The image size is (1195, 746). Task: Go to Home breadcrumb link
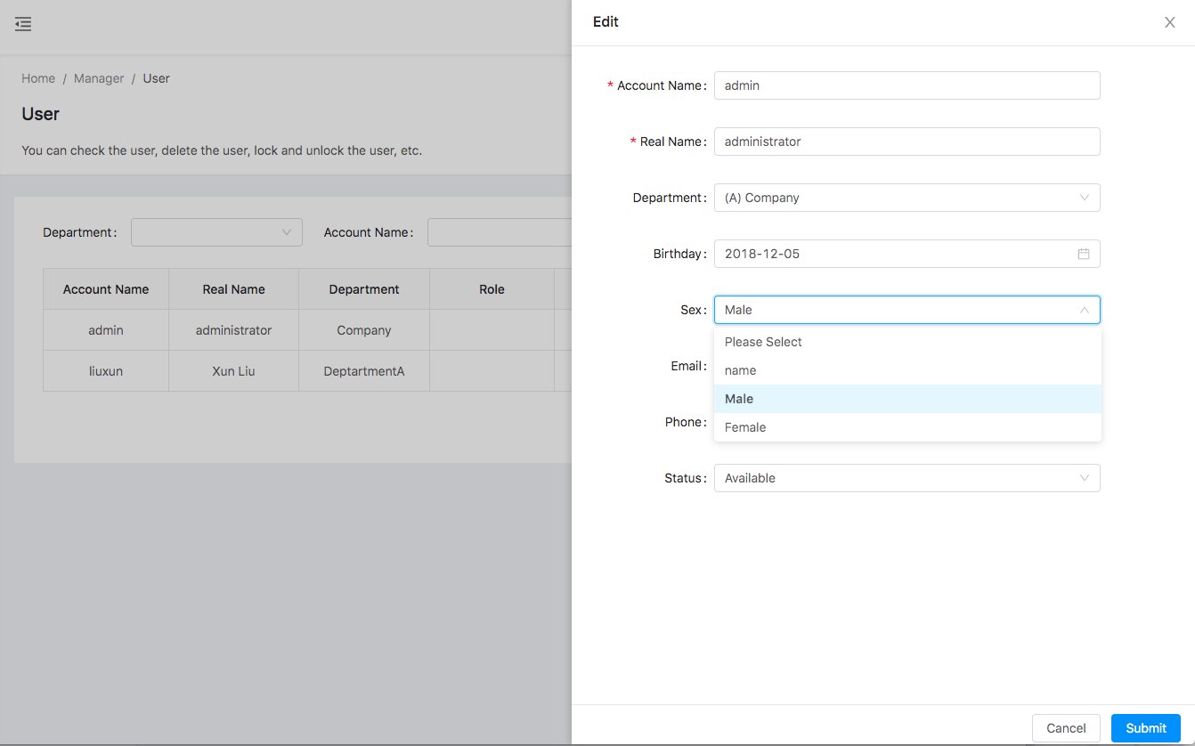click(x=38, y=78)
